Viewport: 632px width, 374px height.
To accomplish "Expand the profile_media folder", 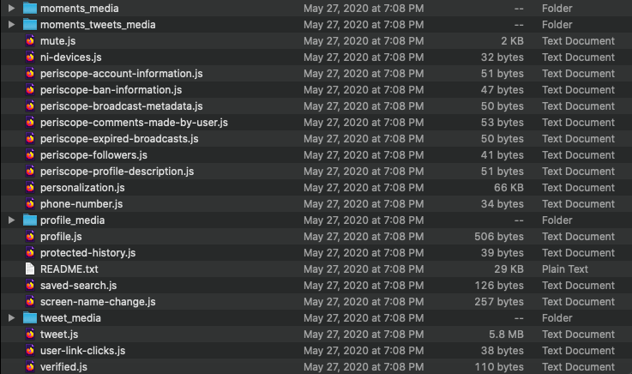I will pos(12,220).
